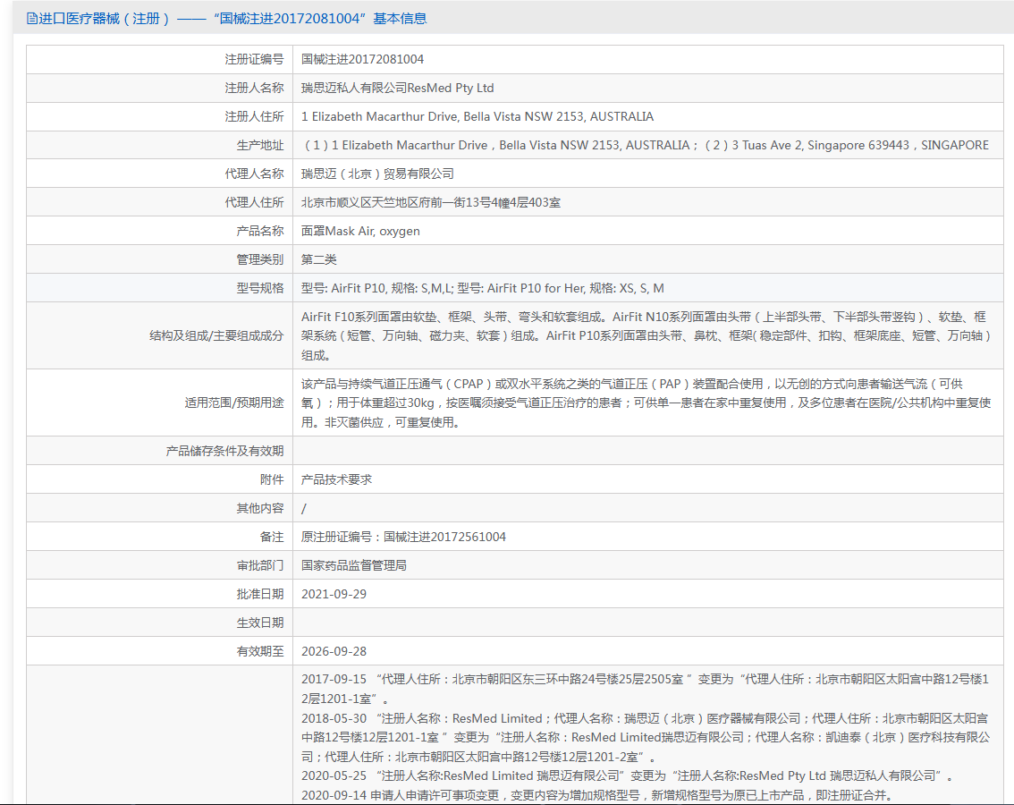Click the 产品储存条件及有效期 label
The image size is (1014, 805).
224,451
